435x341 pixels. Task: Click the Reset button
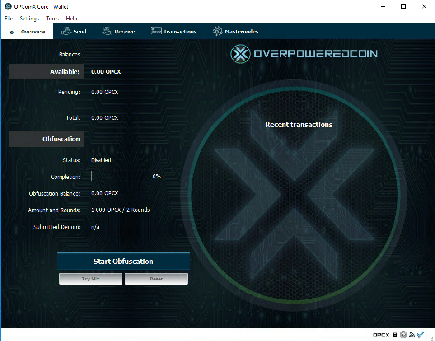point(156,279)
